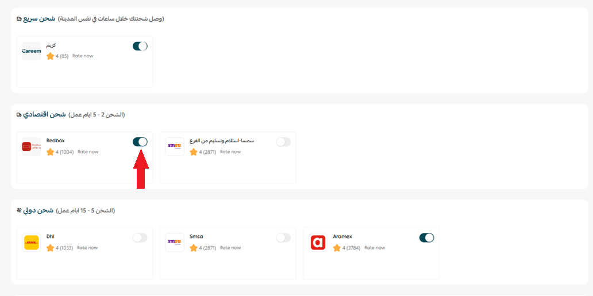
Task: Click the Smsa logo in international shipping
Action: pyautogui.click(x=175, y=243)
